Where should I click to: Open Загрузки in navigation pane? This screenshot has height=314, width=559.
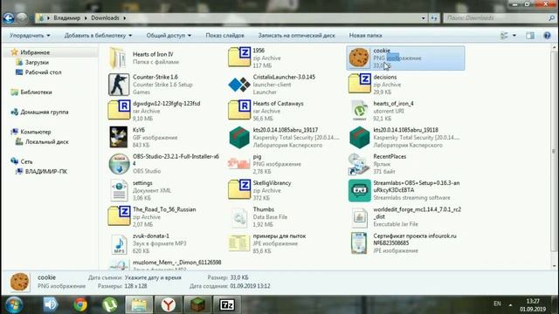tap(37, 62)
